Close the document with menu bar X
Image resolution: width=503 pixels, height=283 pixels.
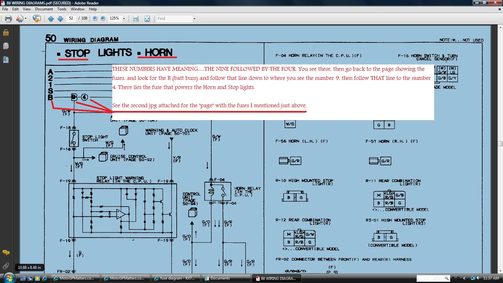[500, 9]
